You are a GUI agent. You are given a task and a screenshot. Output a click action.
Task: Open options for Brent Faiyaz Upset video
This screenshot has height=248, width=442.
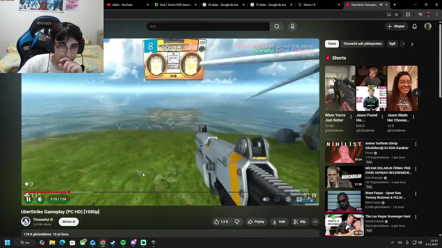pos(416,194)
